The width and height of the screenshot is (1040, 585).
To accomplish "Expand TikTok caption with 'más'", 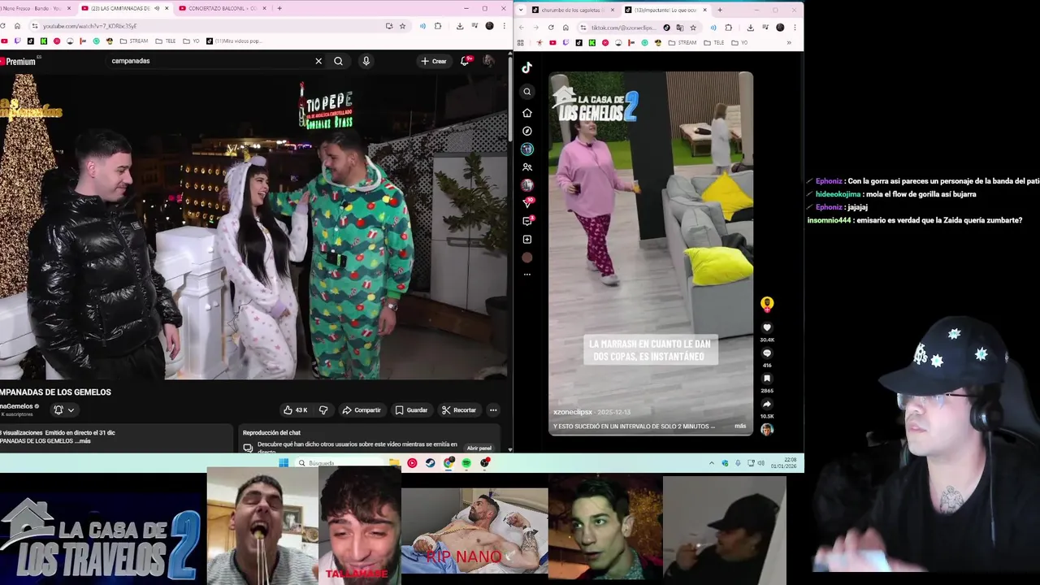I will pyautogui.click(x=740, y=426).
